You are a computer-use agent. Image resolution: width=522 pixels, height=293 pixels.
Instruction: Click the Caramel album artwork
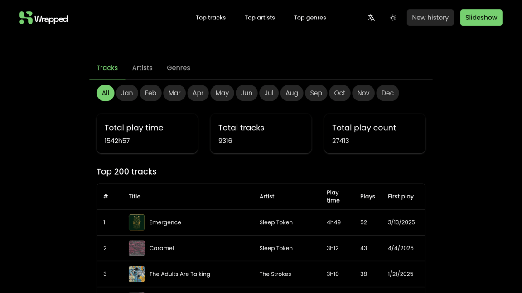pos(136,248)
